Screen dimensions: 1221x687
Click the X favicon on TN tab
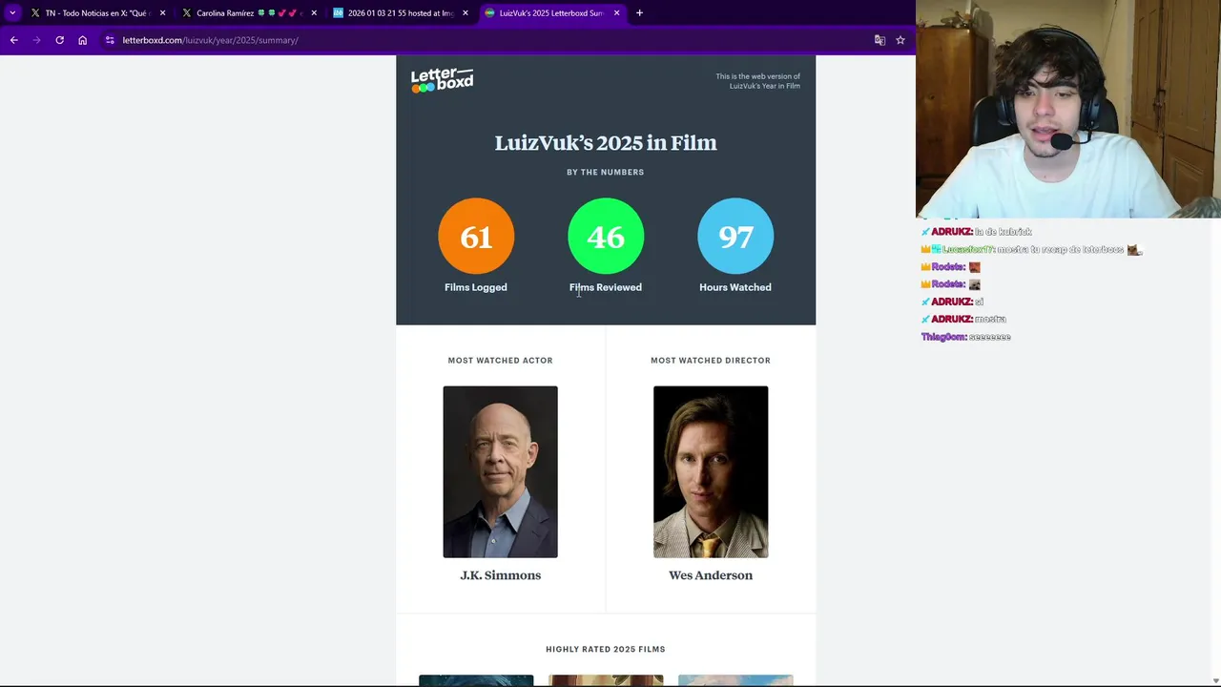pyautogui.click(x=35, y=13)
